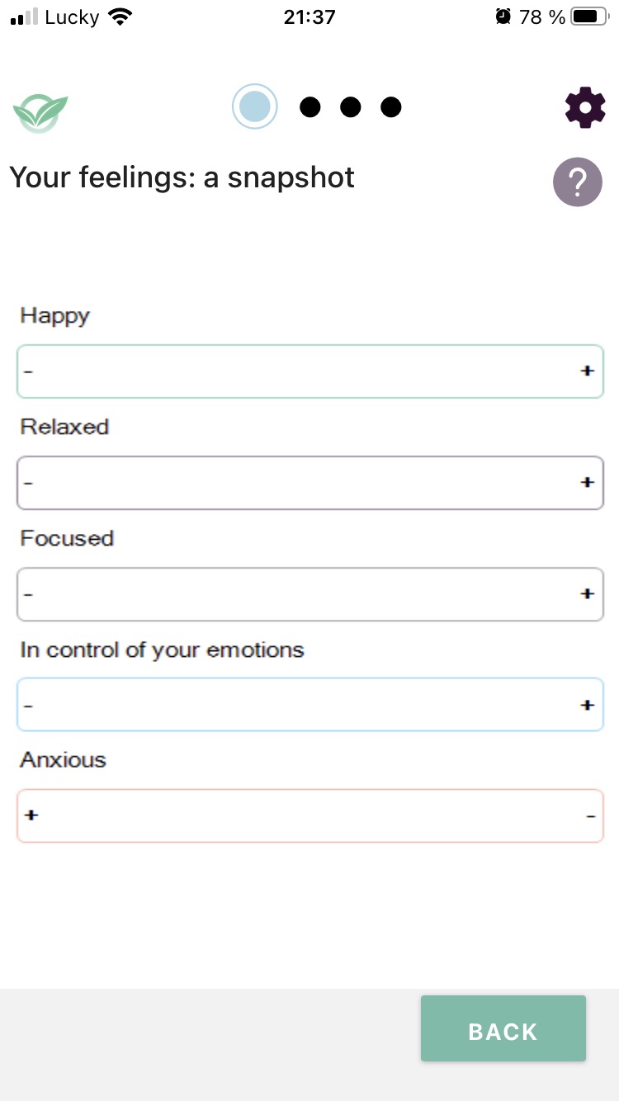The image size is (619, 1101).
Task: Click the leaf logo in the top corner
Action: click(40, 108)
